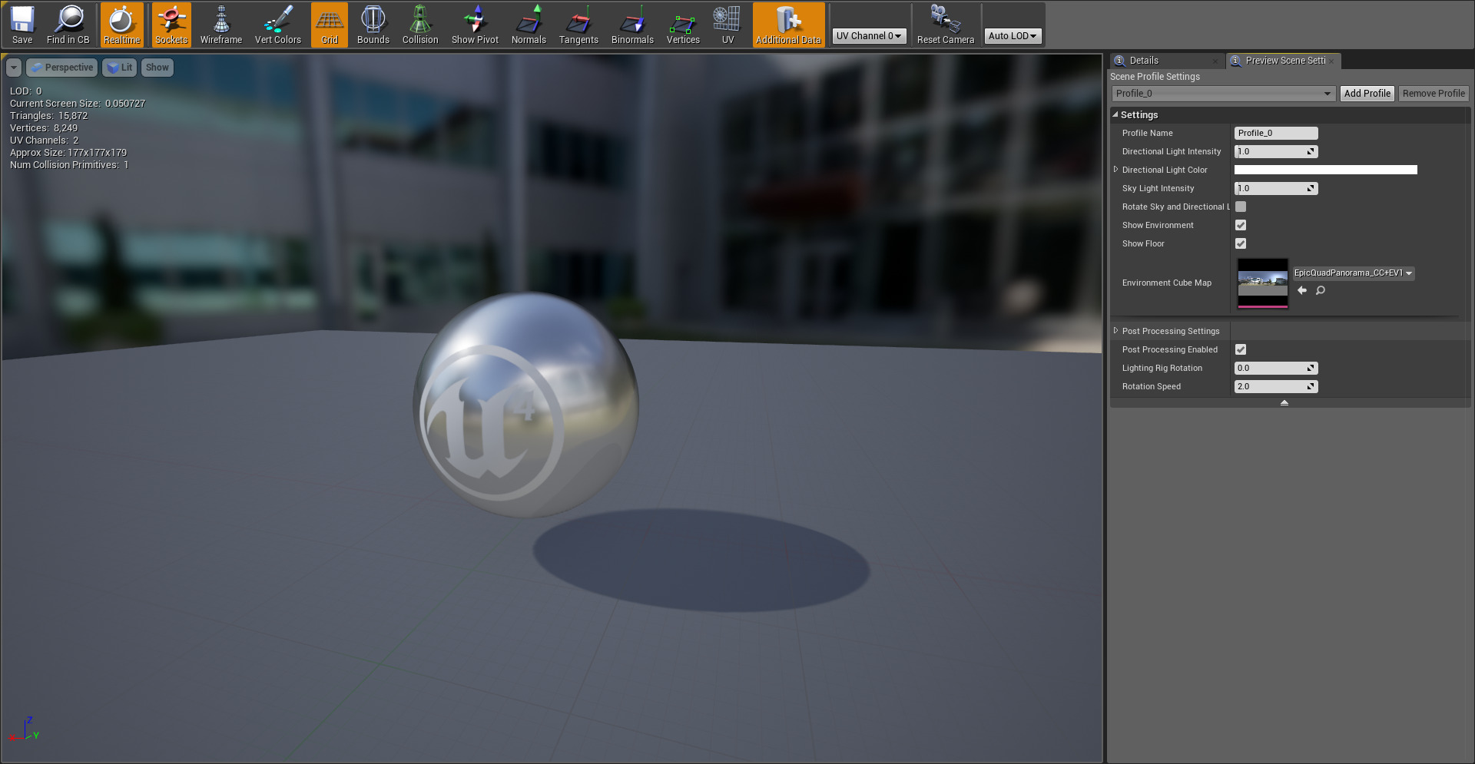The image size is (1475, 764).
Task: Enable Rotate Sky and Directional Light checkbox
Action: coord(1240,207)
